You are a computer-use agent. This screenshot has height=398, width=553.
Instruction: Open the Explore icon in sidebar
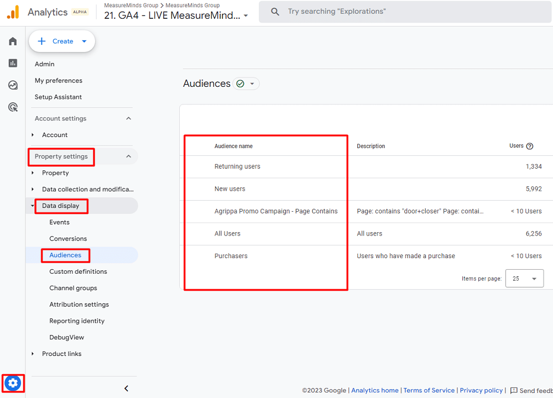coord(13,85)
